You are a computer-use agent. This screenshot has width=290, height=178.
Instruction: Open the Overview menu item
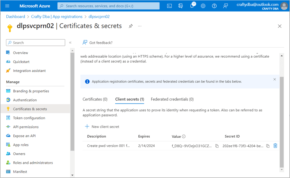(x=20, y=53)
